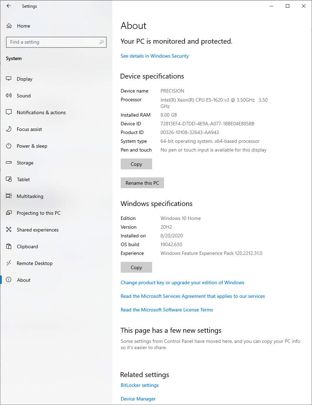
Task: Open Remote Desktop settings
Action: (x=8, y=263)
